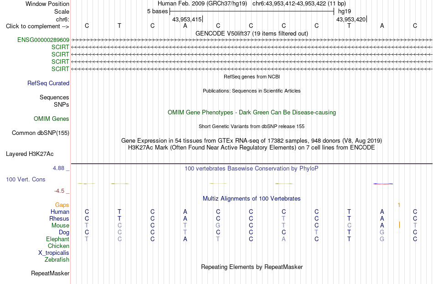433x284 pixels.
Task: Select the Layered H3K27Ac track label
Action: pos(30,154)
